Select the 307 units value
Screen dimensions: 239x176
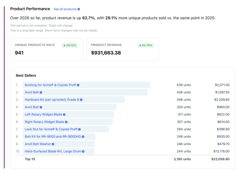click(184, 122)
